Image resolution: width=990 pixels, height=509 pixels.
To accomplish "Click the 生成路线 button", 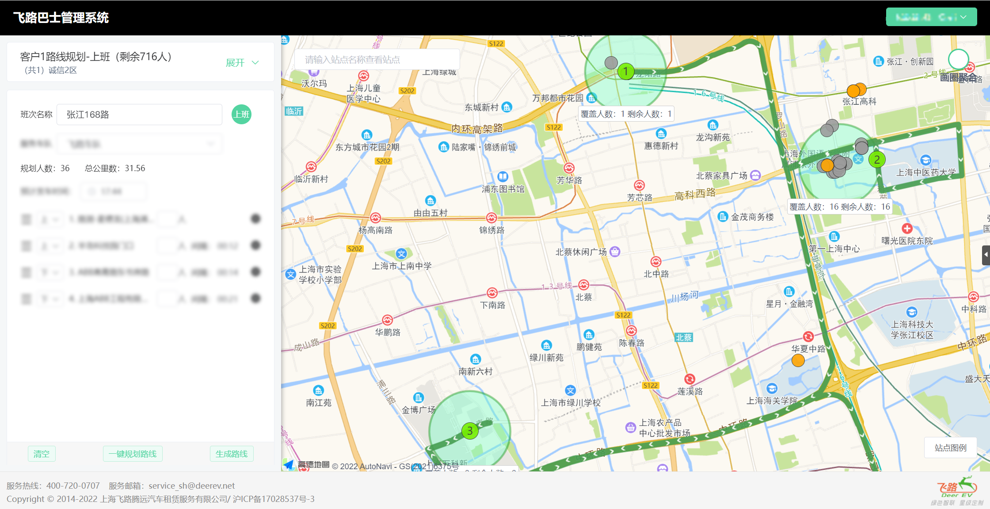I will click(x=232, y=454).
